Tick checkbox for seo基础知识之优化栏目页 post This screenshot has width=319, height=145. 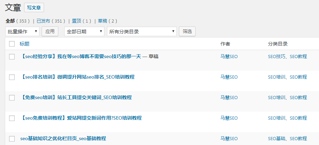(12, 139)
